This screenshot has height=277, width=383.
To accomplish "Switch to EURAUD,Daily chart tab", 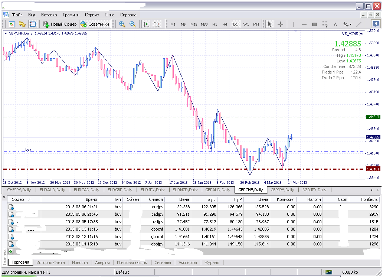I will [x=52, y=190].
